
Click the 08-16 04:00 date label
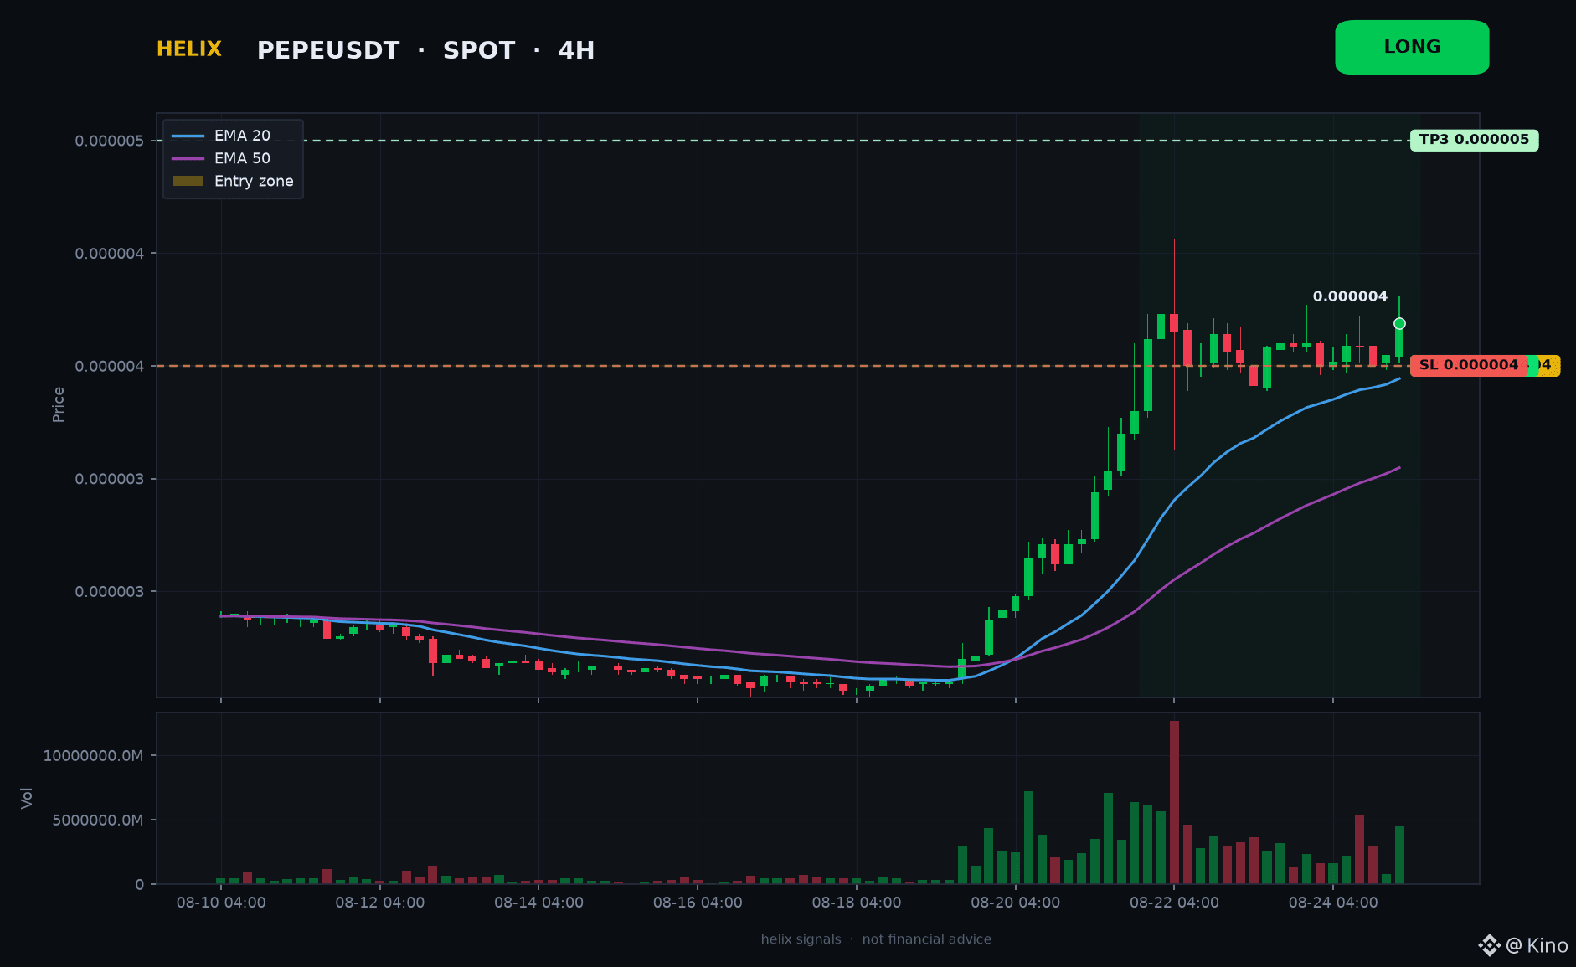tap(698, 903)
